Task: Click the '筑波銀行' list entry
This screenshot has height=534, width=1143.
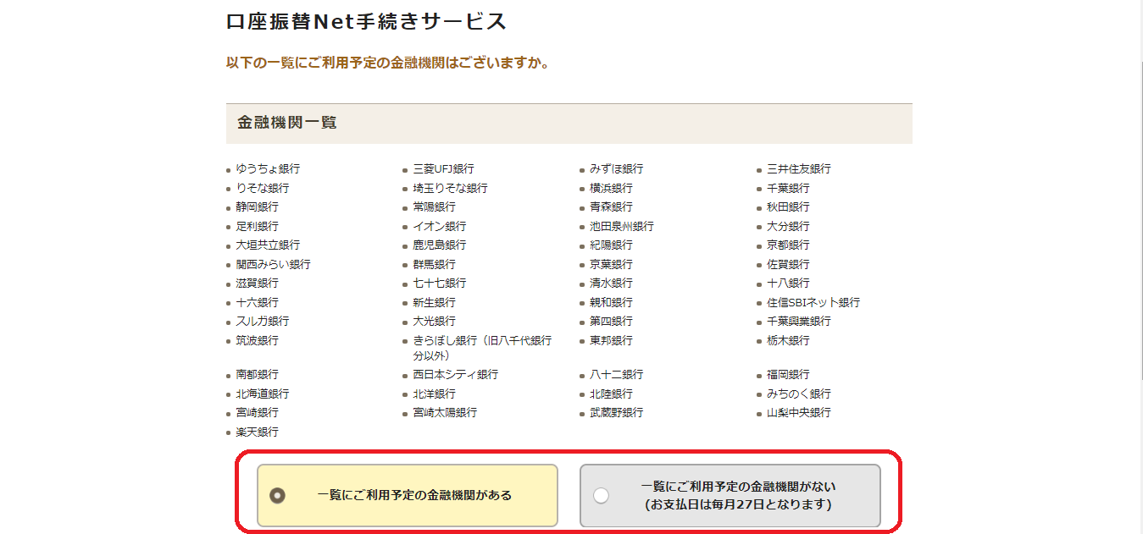Action: (257, 340)
